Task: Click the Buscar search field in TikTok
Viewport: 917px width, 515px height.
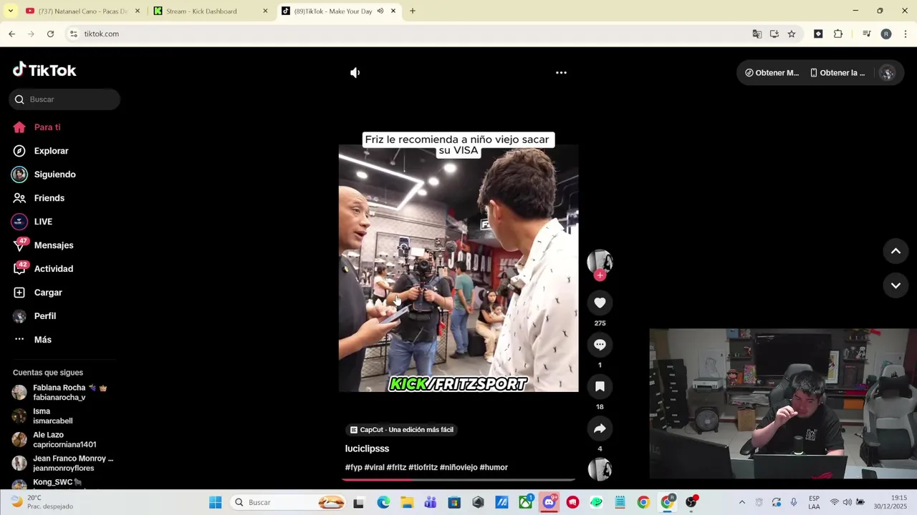Action: (64, 99)
